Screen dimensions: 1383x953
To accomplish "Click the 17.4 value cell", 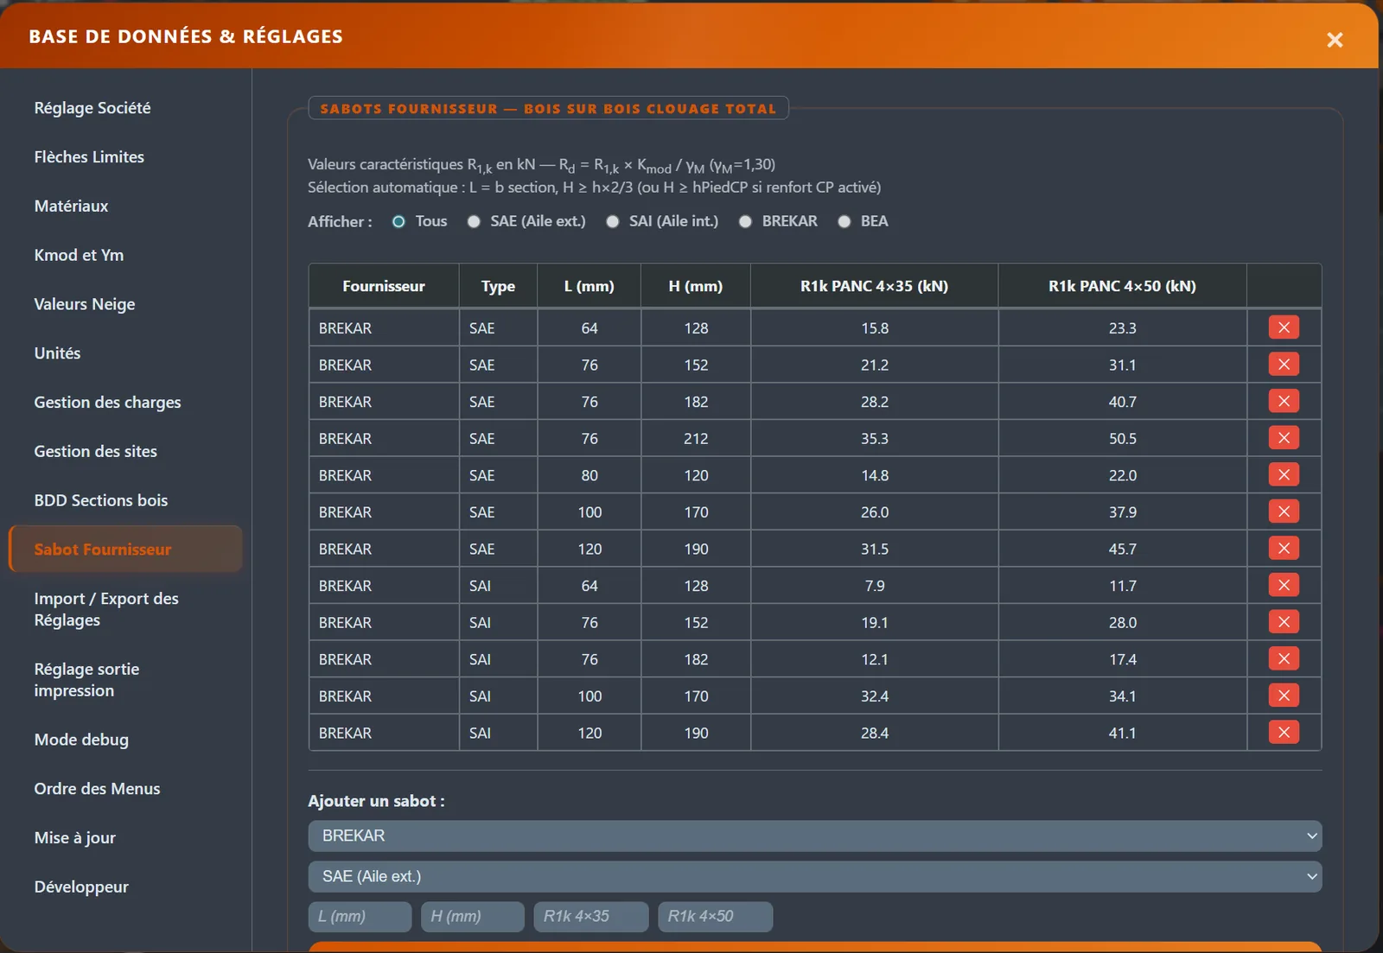I will (1123, 659).
